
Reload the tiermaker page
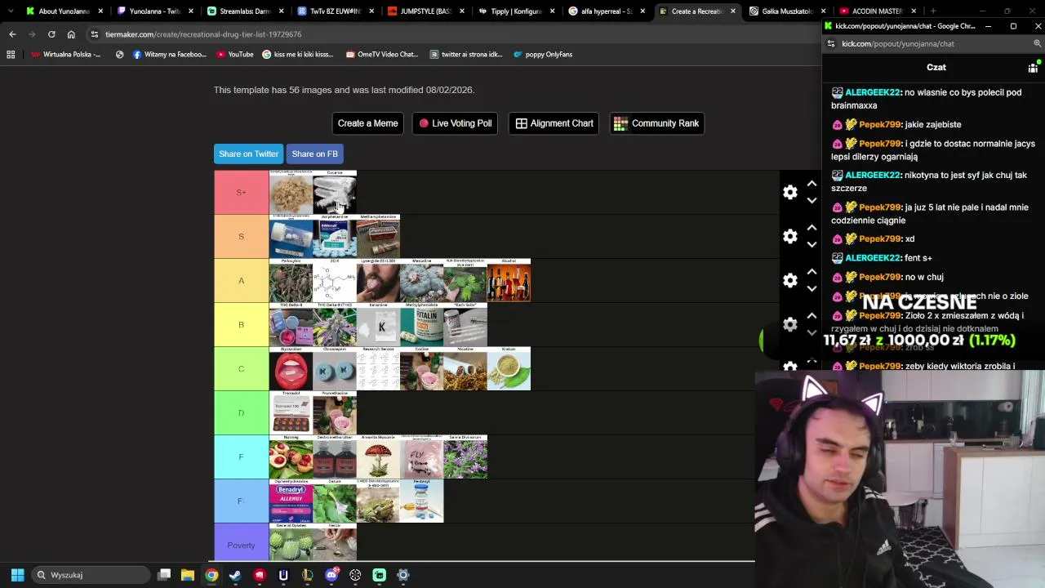point(51,34)
